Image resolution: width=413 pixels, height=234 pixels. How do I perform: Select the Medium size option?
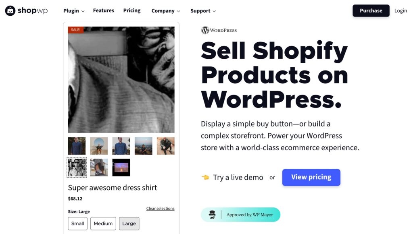103,224
